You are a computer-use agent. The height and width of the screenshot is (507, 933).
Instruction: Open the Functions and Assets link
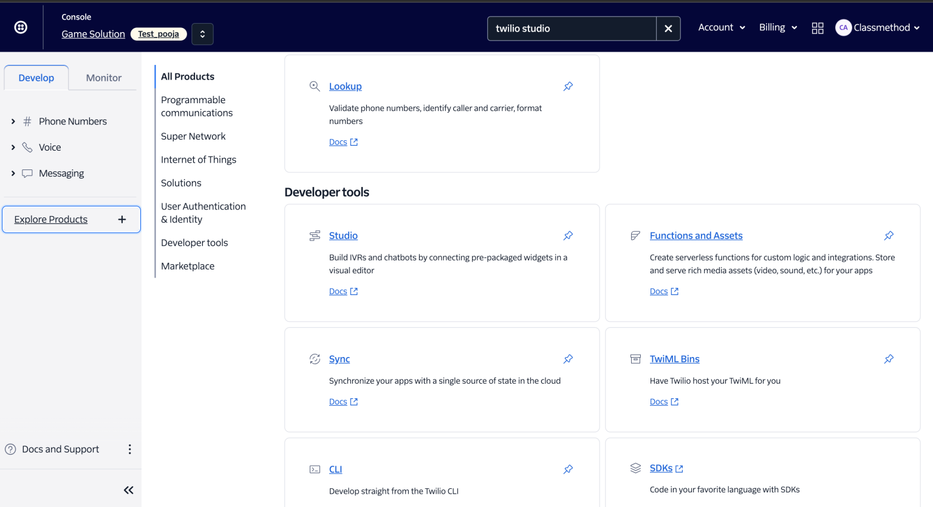pyautogui.click(x=696, y=235)
